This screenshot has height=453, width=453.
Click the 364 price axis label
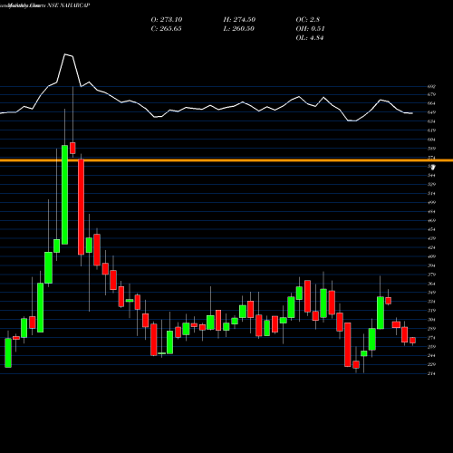pos(431,284)
